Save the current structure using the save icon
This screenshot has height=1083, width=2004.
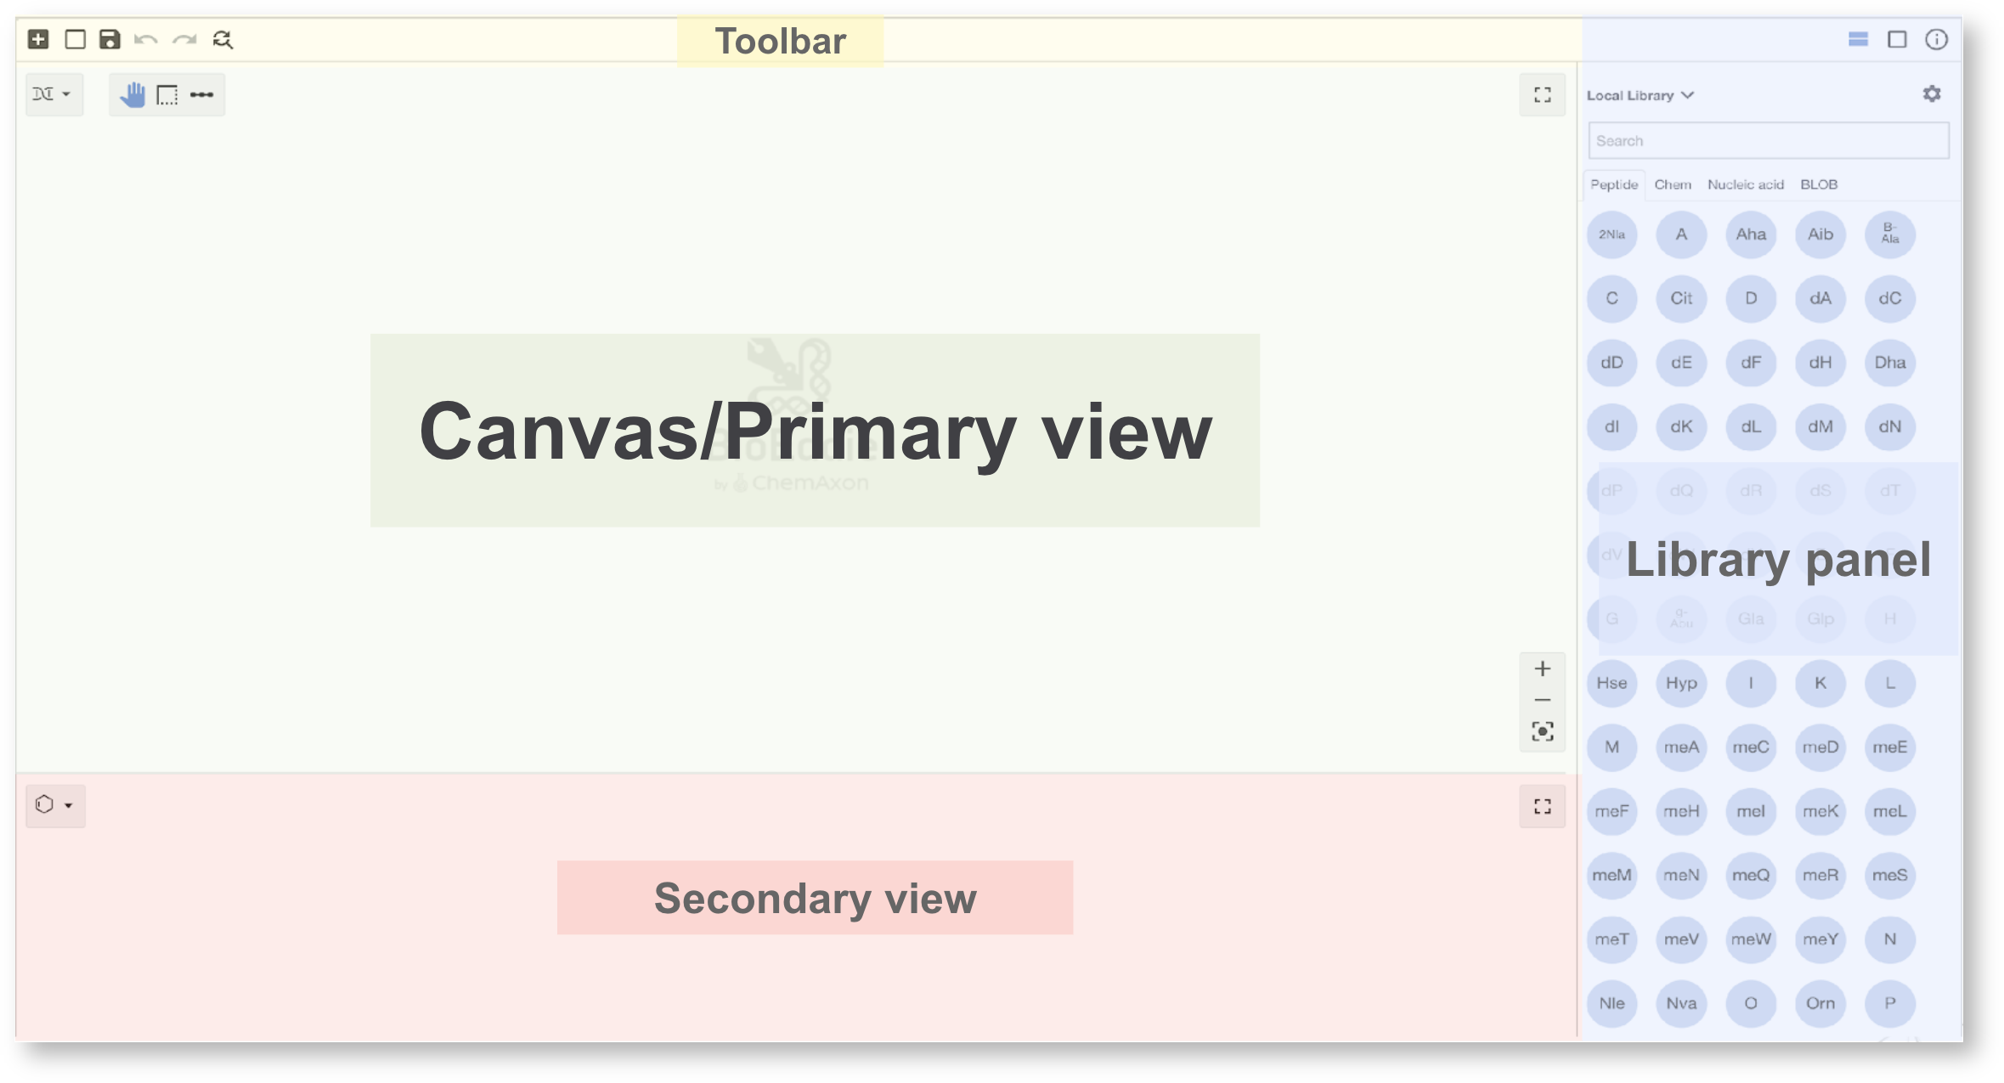(x=110, y=39)
